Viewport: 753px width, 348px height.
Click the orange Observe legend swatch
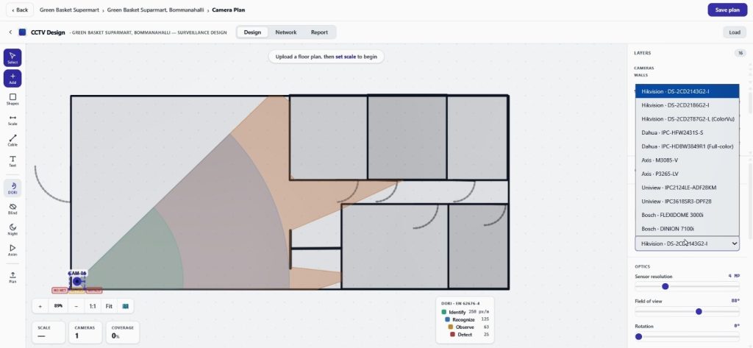pos(451,327)
